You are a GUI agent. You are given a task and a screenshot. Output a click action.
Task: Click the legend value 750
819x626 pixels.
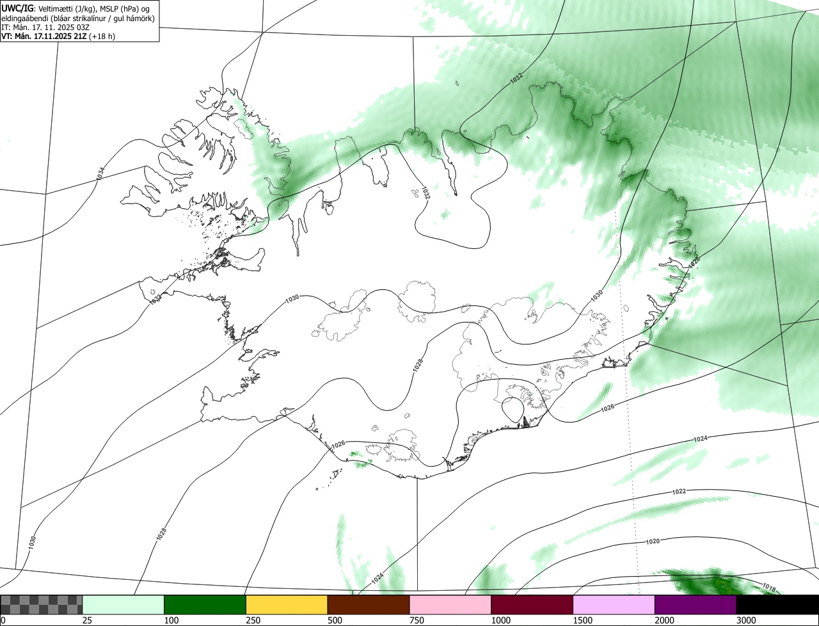[417, 620]
